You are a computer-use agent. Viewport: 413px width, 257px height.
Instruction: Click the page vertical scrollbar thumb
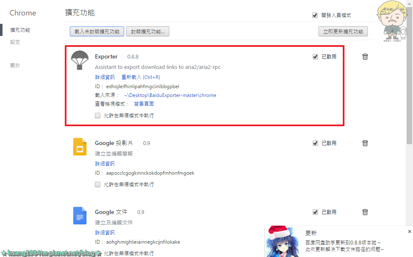pyautogui.click(x=409, y=76)
